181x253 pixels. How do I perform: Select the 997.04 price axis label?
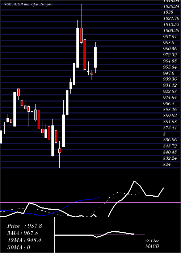click(x=170, y=37)
